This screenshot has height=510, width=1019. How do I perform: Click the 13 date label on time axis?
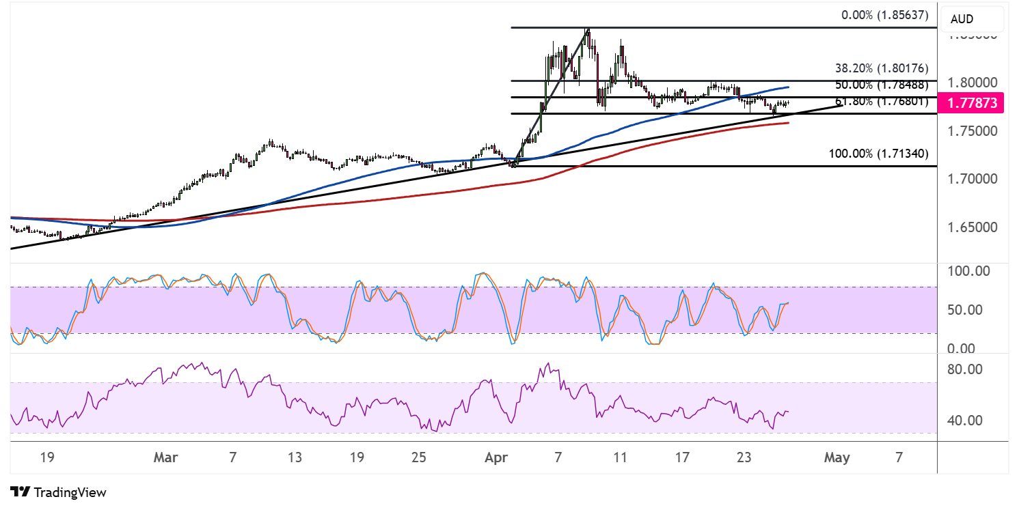295,458
